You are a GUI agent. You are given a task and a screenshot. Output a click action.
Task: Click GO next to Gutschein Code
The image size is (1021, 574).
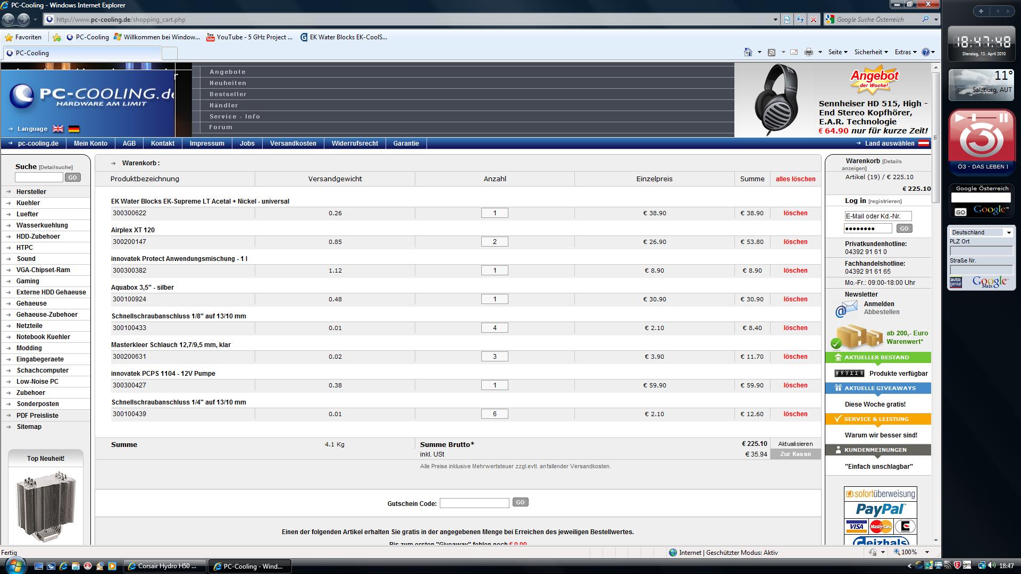[x=520, y=502]
